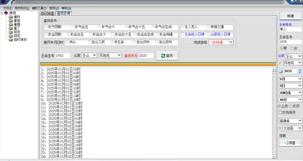Open the side panel 壬山 dropdown
Viewport: 303px width, 161px height.
coord(300,56)
